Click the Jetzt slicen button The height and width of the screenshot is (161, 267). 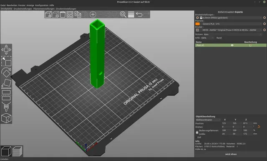(231, 154)
